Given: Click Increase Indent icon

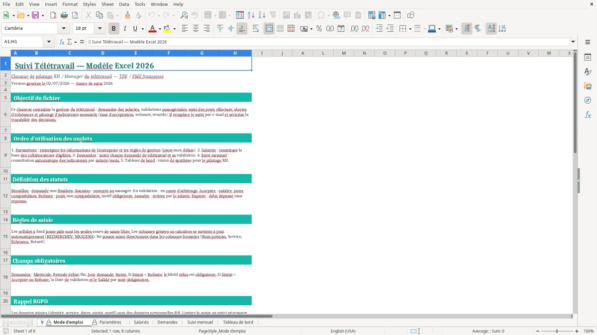Looking at the screenshot, I should 379,29.
